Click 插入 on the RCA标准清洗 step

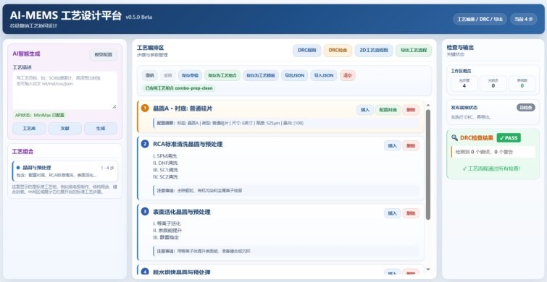tap(393, 146)
